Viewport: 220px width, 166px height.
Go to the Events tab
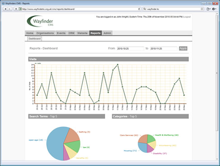coord(61,33)
